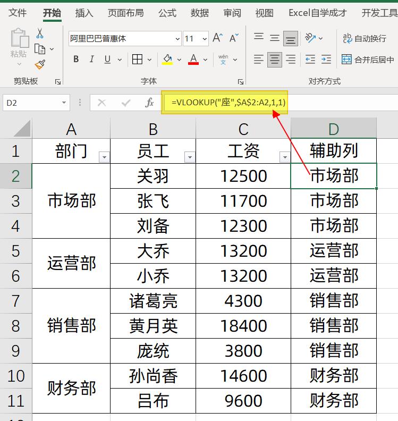398x421 pixels.
Task: Open font group dialog launcher
Action: 241,82
